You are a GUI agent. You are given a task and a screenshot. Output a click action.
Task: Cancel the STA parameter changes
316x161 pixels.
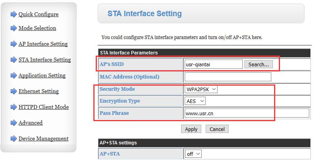[217, 129]
